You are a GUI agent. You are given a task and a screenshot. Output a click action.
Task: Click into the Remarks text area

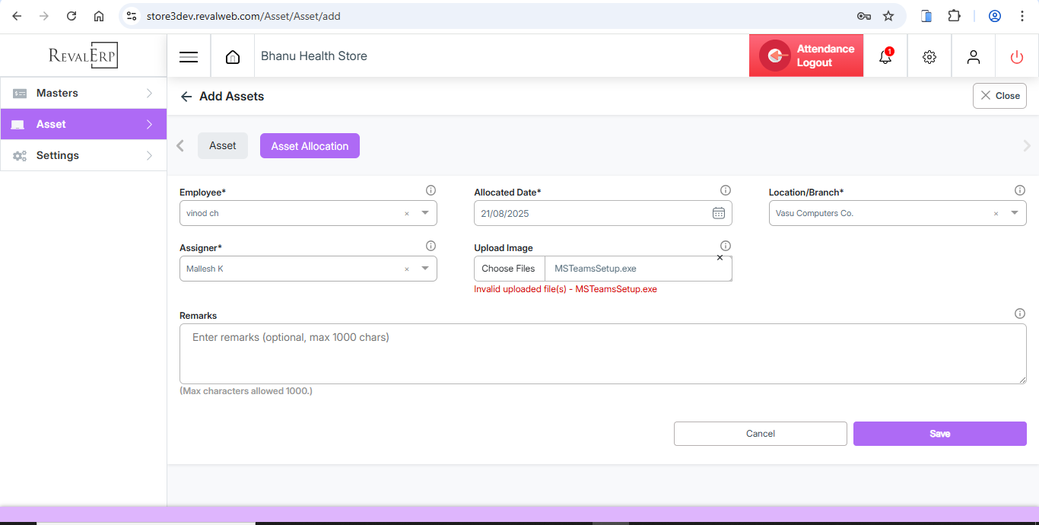[x=602, y=354]
